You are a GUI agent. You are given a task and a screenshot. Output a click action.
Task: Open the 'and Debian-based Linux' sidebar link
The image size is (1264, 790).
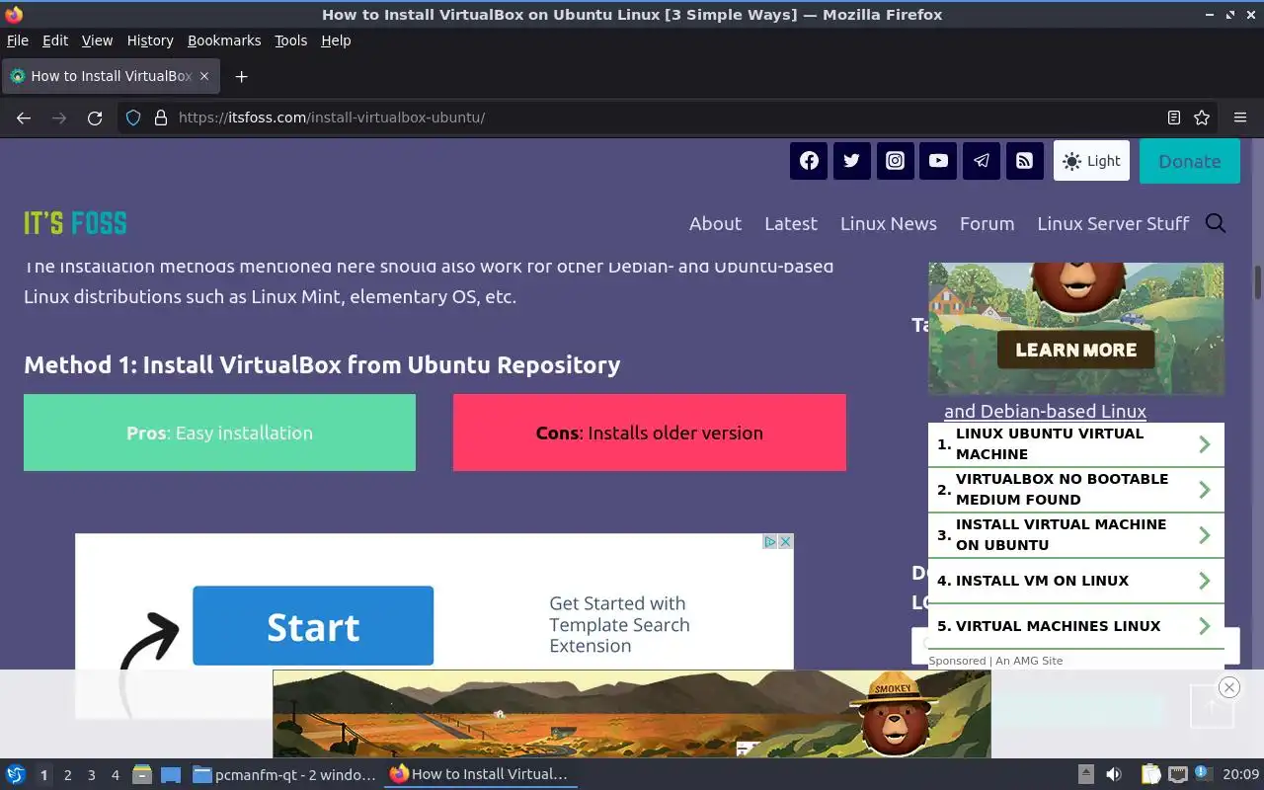point(1045,411)
